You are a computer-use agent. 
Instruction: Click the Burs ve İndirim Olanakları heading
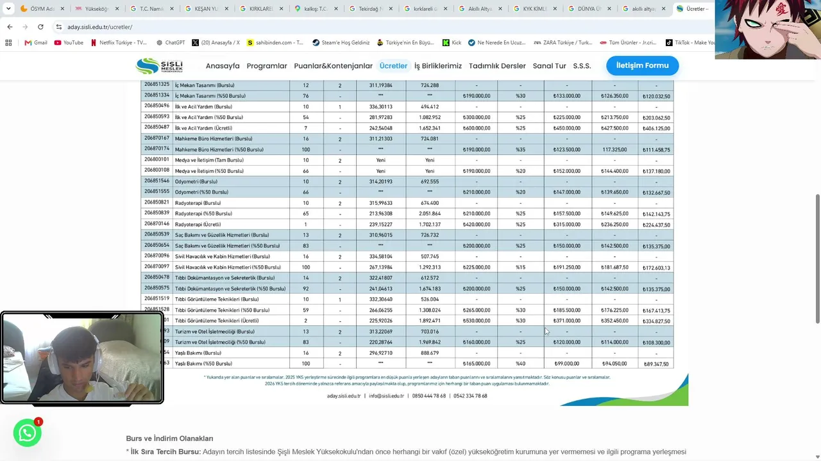[169, 439]
